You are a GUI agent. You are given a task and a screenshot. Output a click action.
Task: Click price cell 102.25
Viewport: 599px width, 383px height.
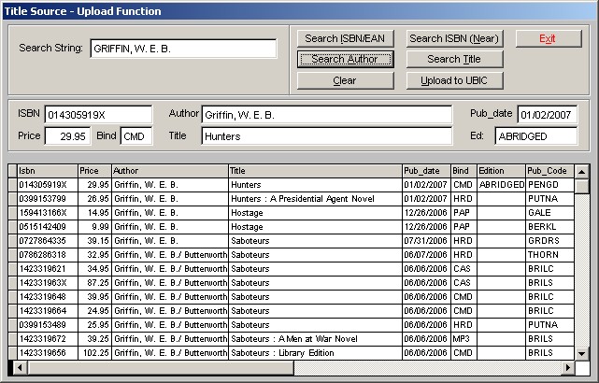(94, 353)
